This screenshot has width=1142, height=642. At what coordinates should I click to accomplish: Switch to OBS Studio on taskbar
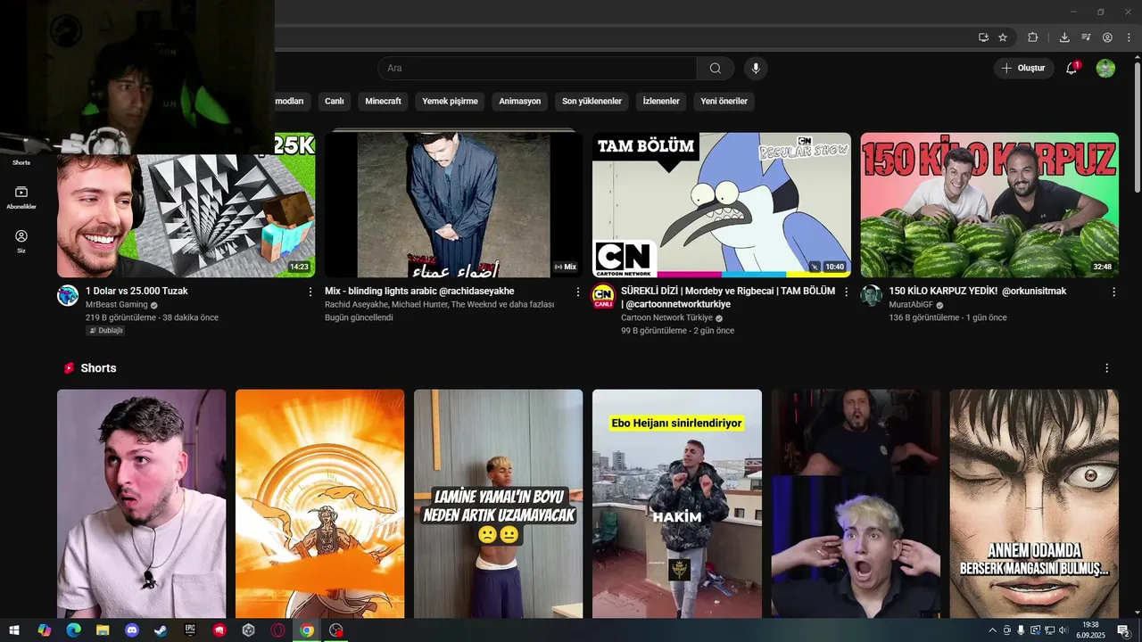coord(335,630)
